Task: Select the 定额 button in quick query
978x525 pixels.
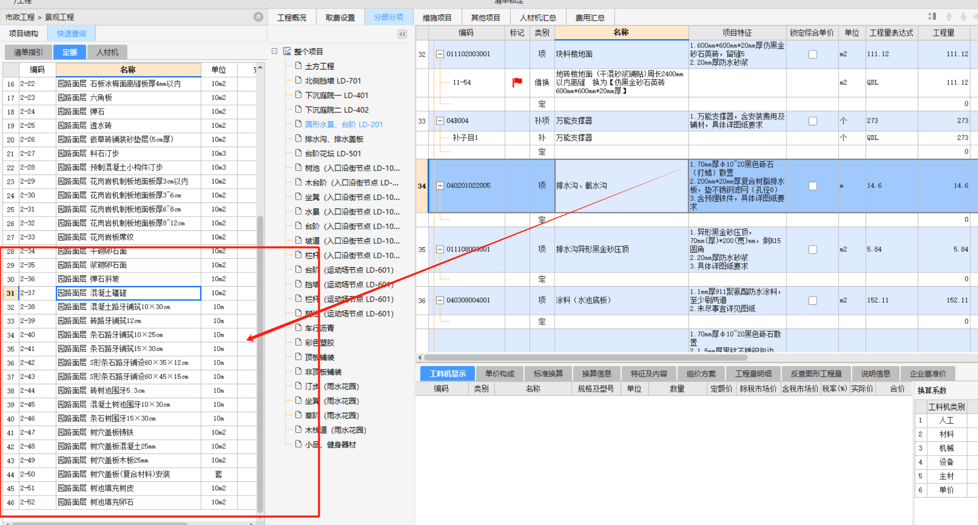Action: coord(70,52)
